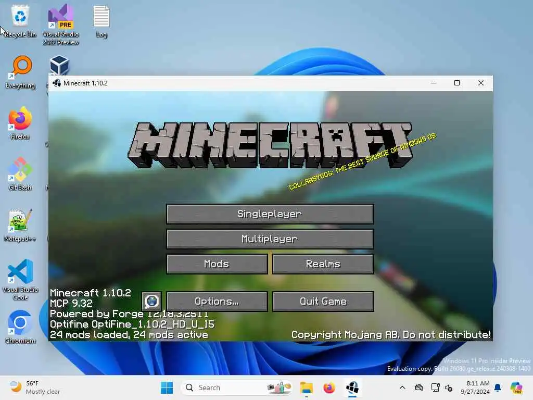This screenshot has height=400, width=533.
Task: Minimize the Minecraft 1.10.2 window
Action: 434,83
